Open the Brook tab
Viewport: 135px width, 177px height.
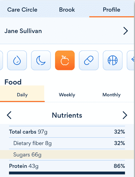[67, 10]
